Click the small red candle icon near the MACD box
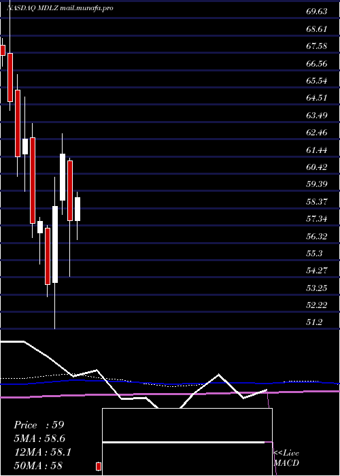Image resolution: width=340 pixels, height=476 pixels. 99,466
